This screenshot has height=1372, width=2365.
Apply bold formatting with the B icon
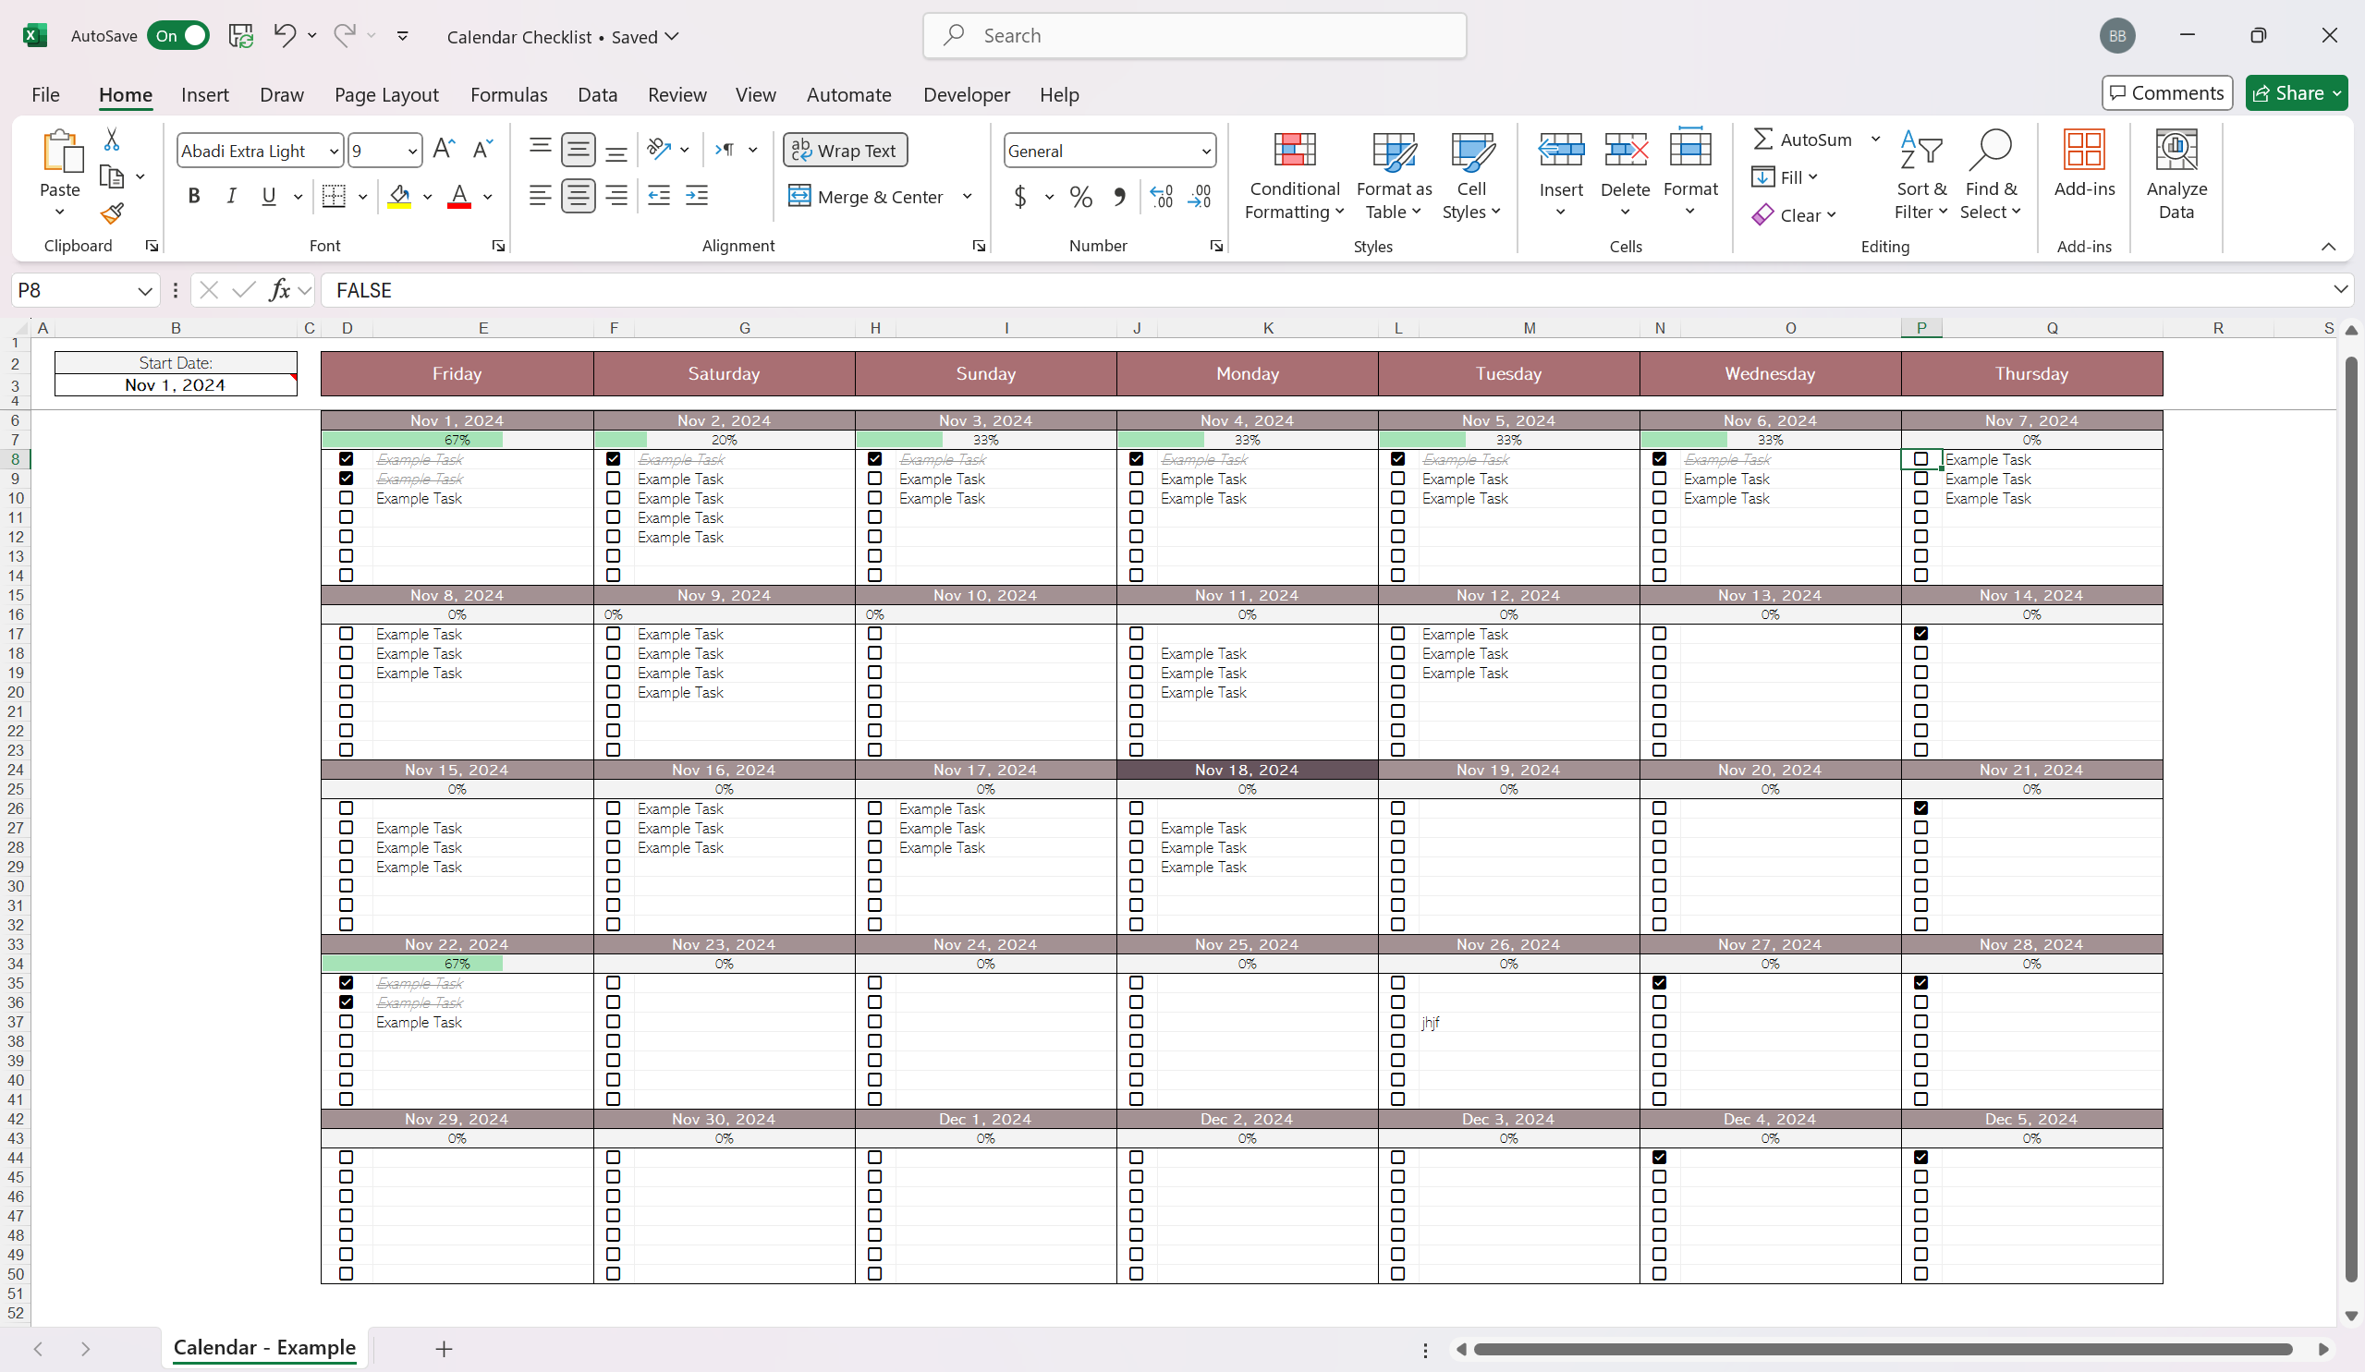(194, 196)
